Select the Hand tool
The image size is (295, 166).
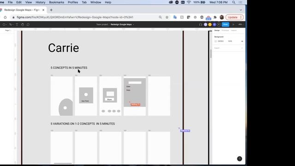(x=23, y=24)
